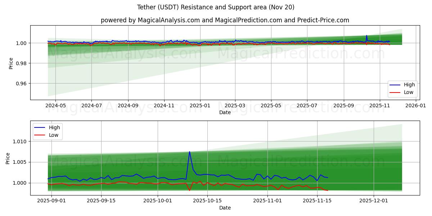Click the red Low line sample in top legend
Screen dimensions: 432x216
point(396,93)
